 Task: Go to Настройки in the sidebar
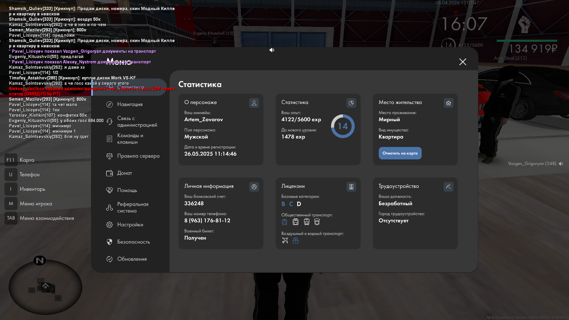pos(130,225)
